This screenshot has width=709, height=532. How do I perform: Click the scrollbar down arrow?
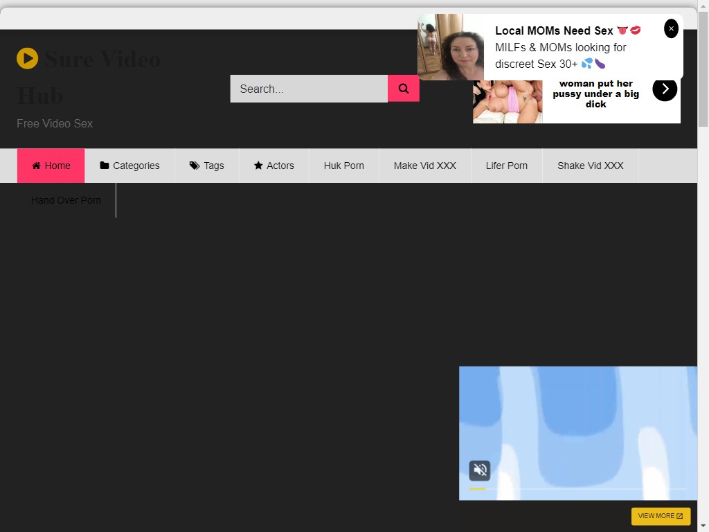coord(703,525)
